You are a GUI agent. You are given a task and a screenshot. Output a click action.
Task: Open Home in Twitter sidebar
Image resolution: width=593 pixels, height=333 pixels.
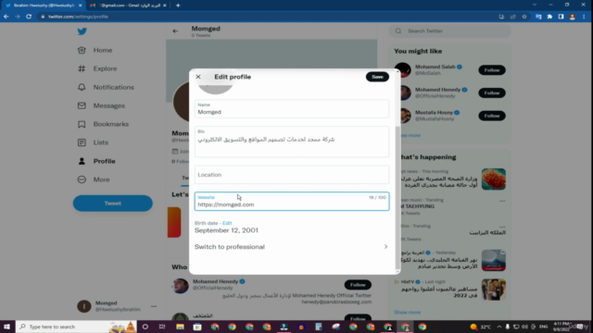click(x=103, y=50)
